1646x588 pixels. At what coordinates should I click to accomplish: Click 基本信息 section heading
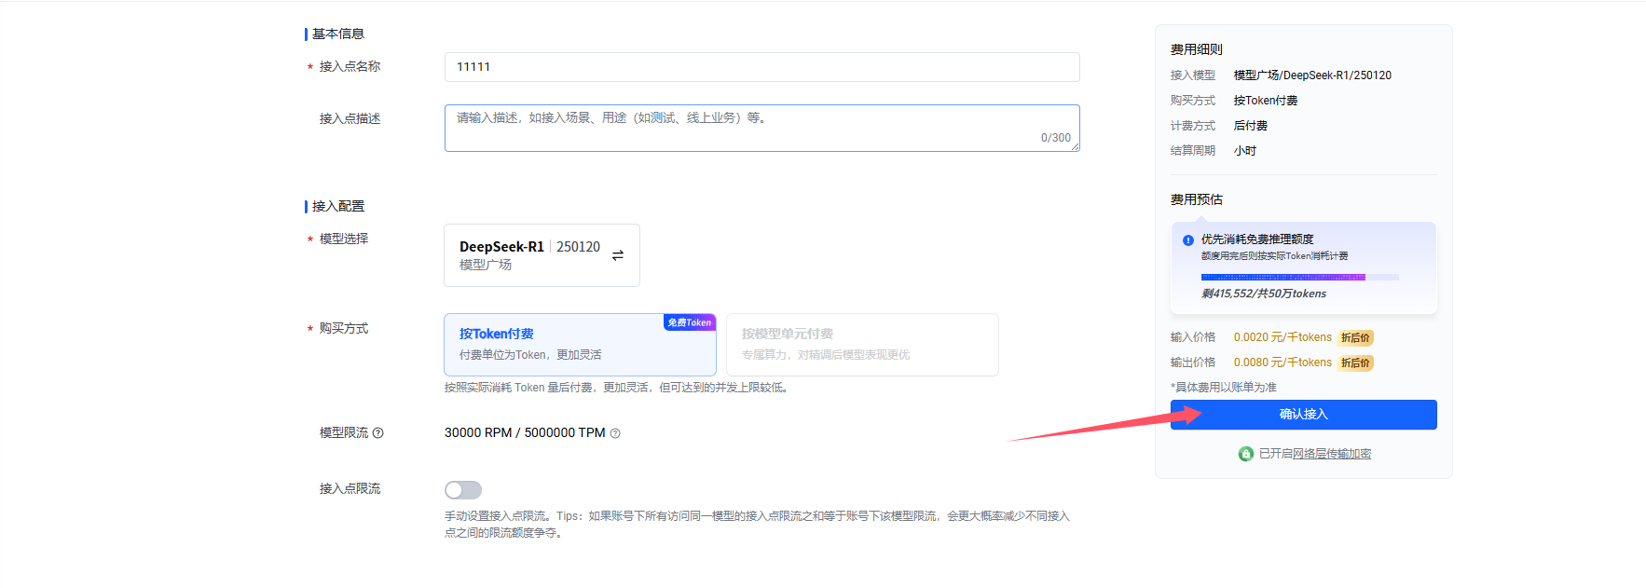tap(337, 34)
